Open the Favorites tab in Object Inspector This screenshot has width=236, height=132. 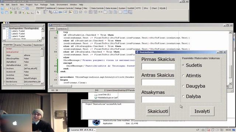pyautogui.click(x=27, y=45)
